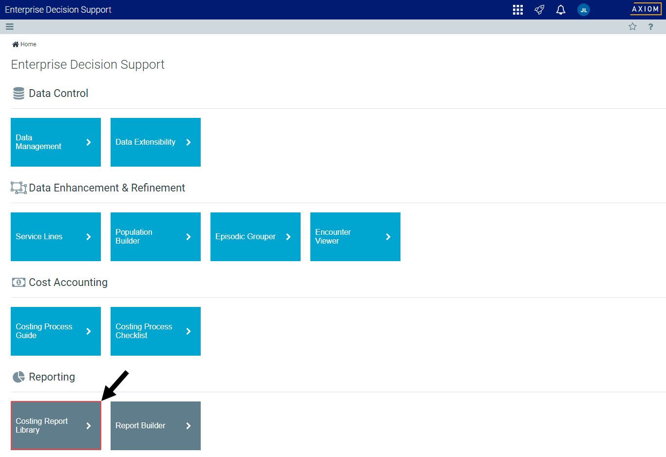Screen dimensions: 666x457
Task: Click the Episodic Grouper tile chevron
Action: [x=288, y=237]
